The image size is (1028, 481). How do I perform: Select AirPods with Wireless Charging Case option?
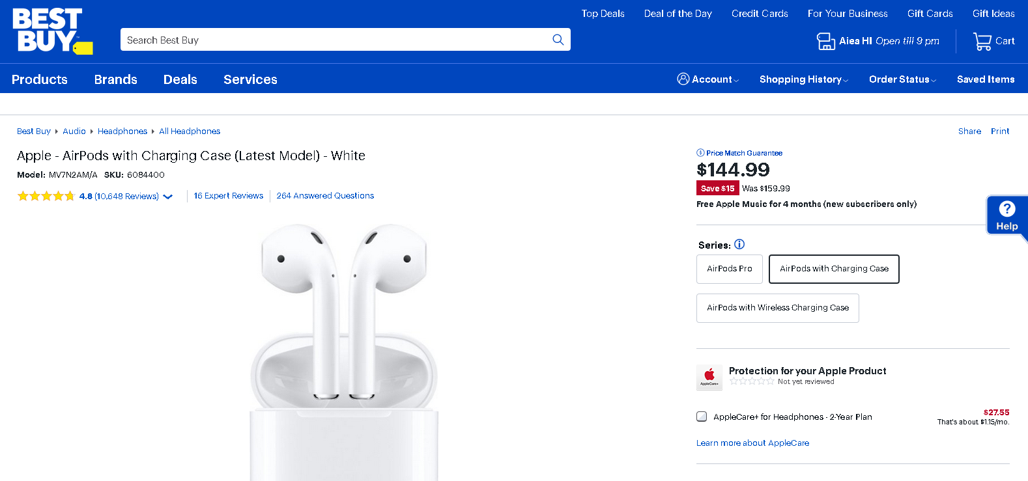(778, 308)
